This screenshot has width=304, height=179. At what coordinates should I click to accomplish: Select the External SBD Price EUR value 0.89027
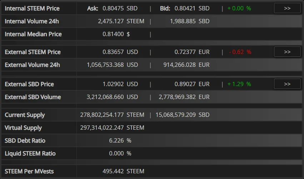[x=192, y=84]
